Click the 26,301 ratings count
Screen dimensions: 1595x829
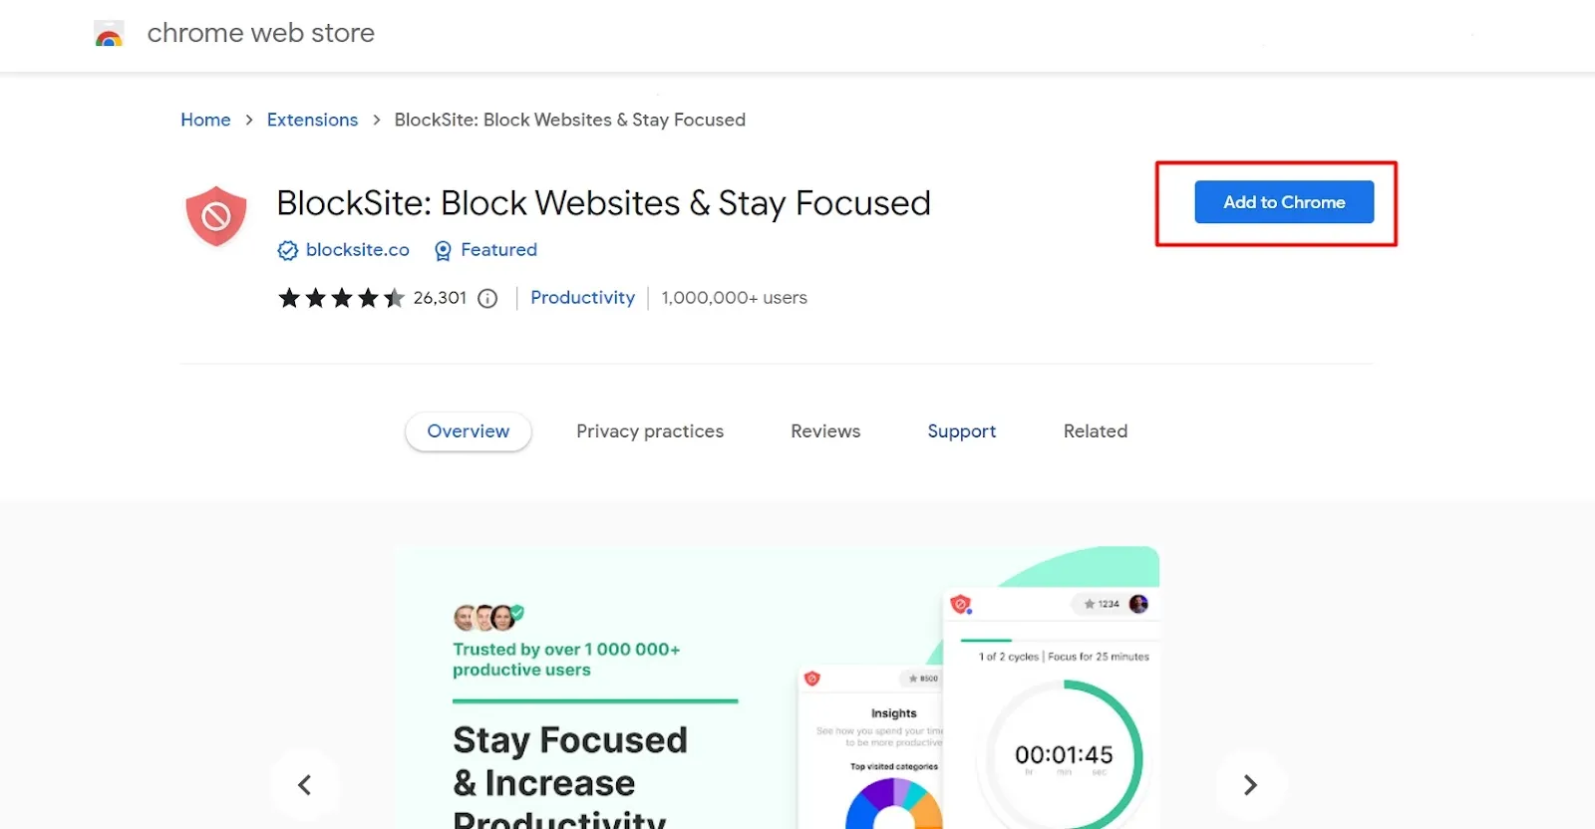coord(440,298)
